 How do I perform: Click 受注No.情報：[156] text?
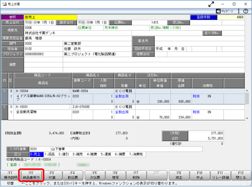(x=165, y=28)
